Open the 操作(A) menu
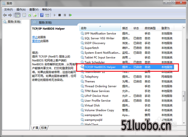The width and height of the screenshot is (188, 137). (x=21, y=10)
